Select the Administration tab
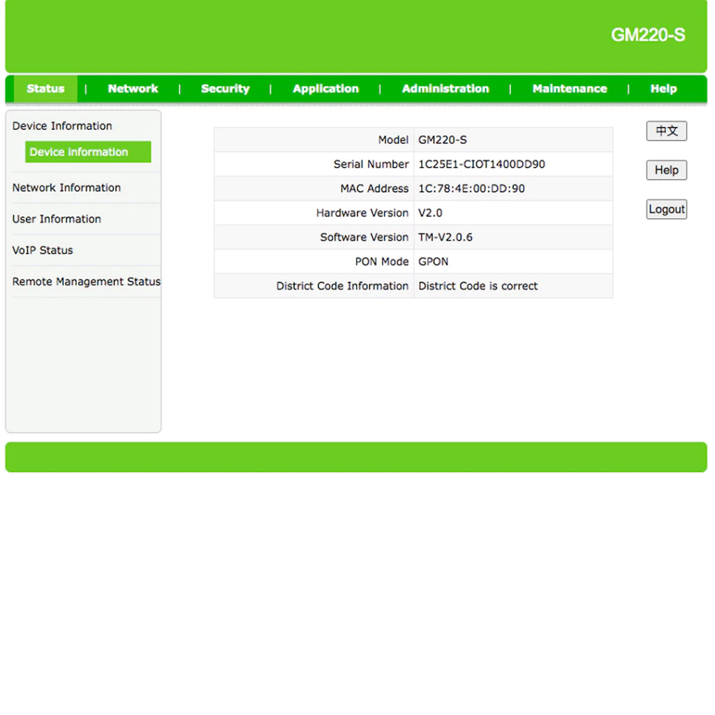The height and width of the screenshot is (715, 715). [x=445, y=89]
